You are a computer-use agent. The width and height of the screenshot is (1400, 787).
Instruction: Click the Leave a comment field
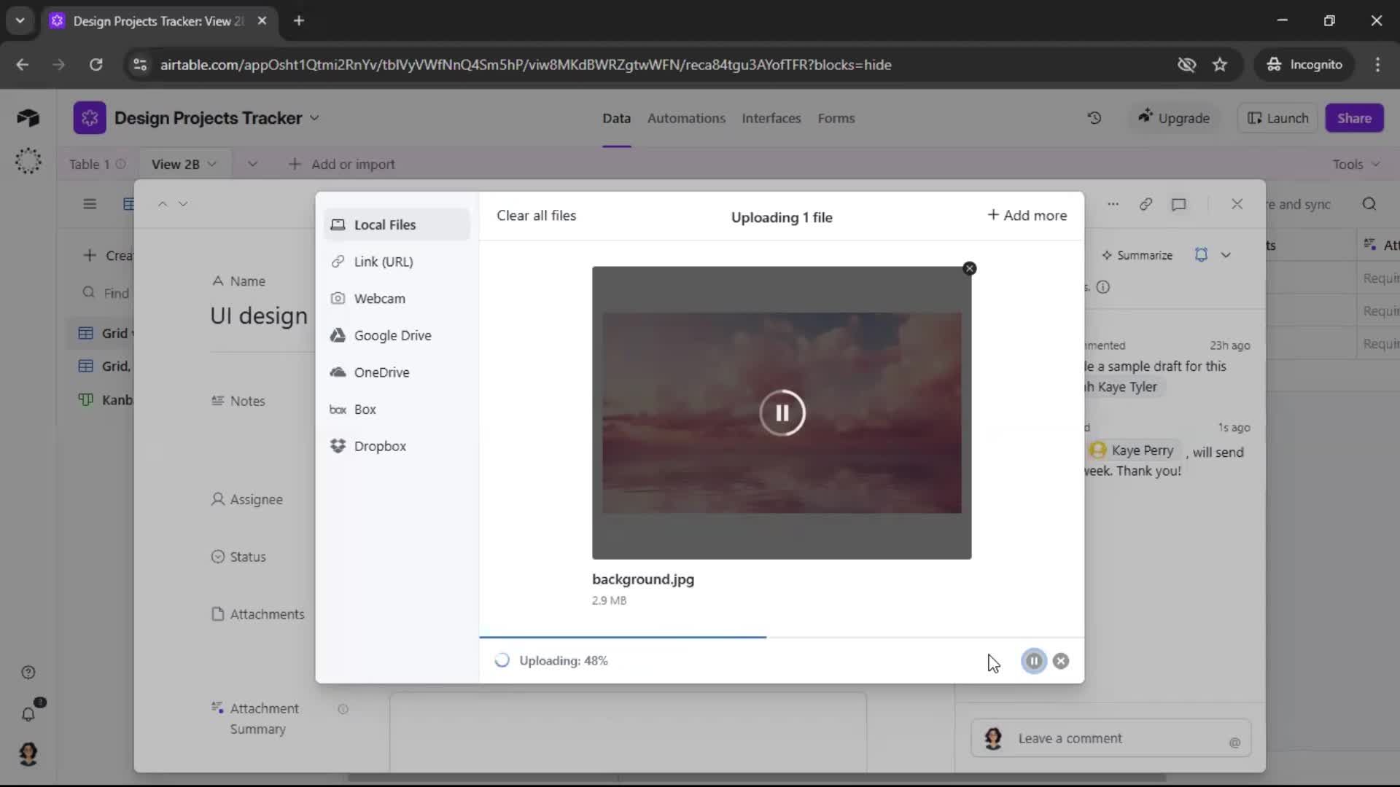[1111, 738]
